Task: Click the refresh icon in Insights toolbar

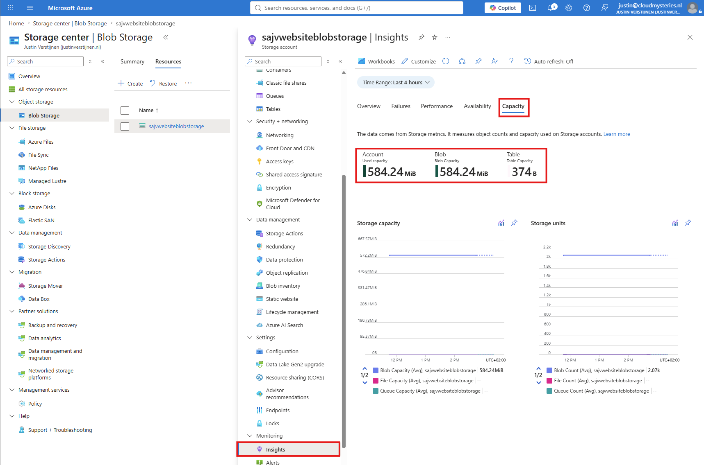Action: point(446,61)
